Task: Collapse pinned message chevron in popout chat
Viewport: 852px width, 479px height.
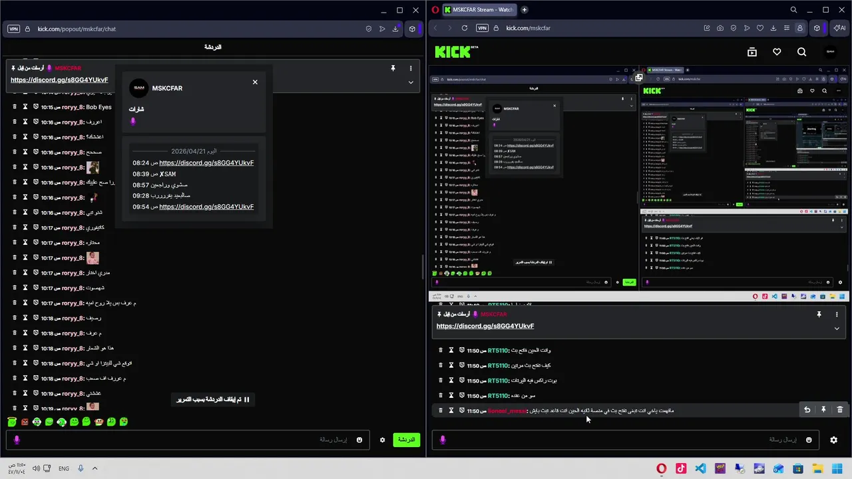Action: pos(411,82)
